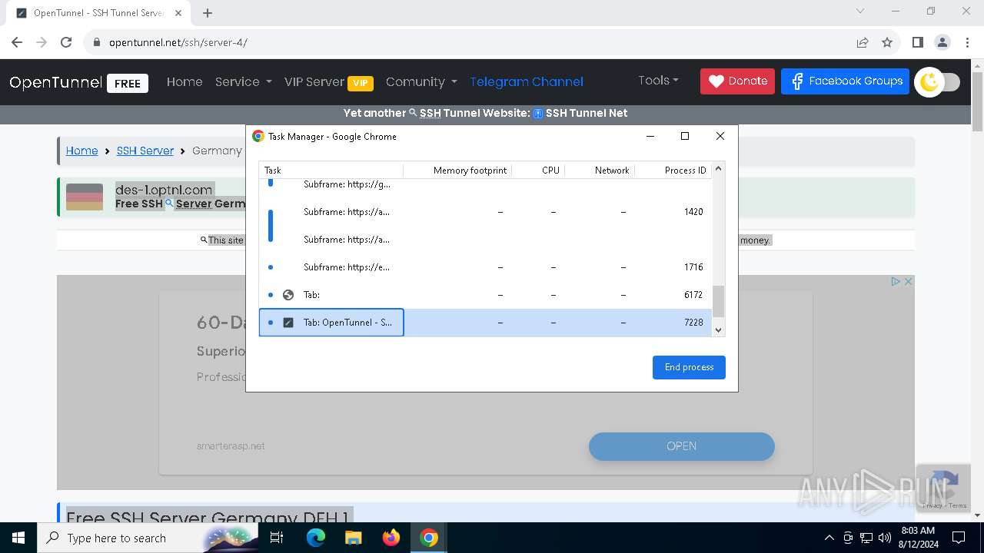Open Task View on the taskbar
The image size is (984, 553).
(x=277, y=538)
